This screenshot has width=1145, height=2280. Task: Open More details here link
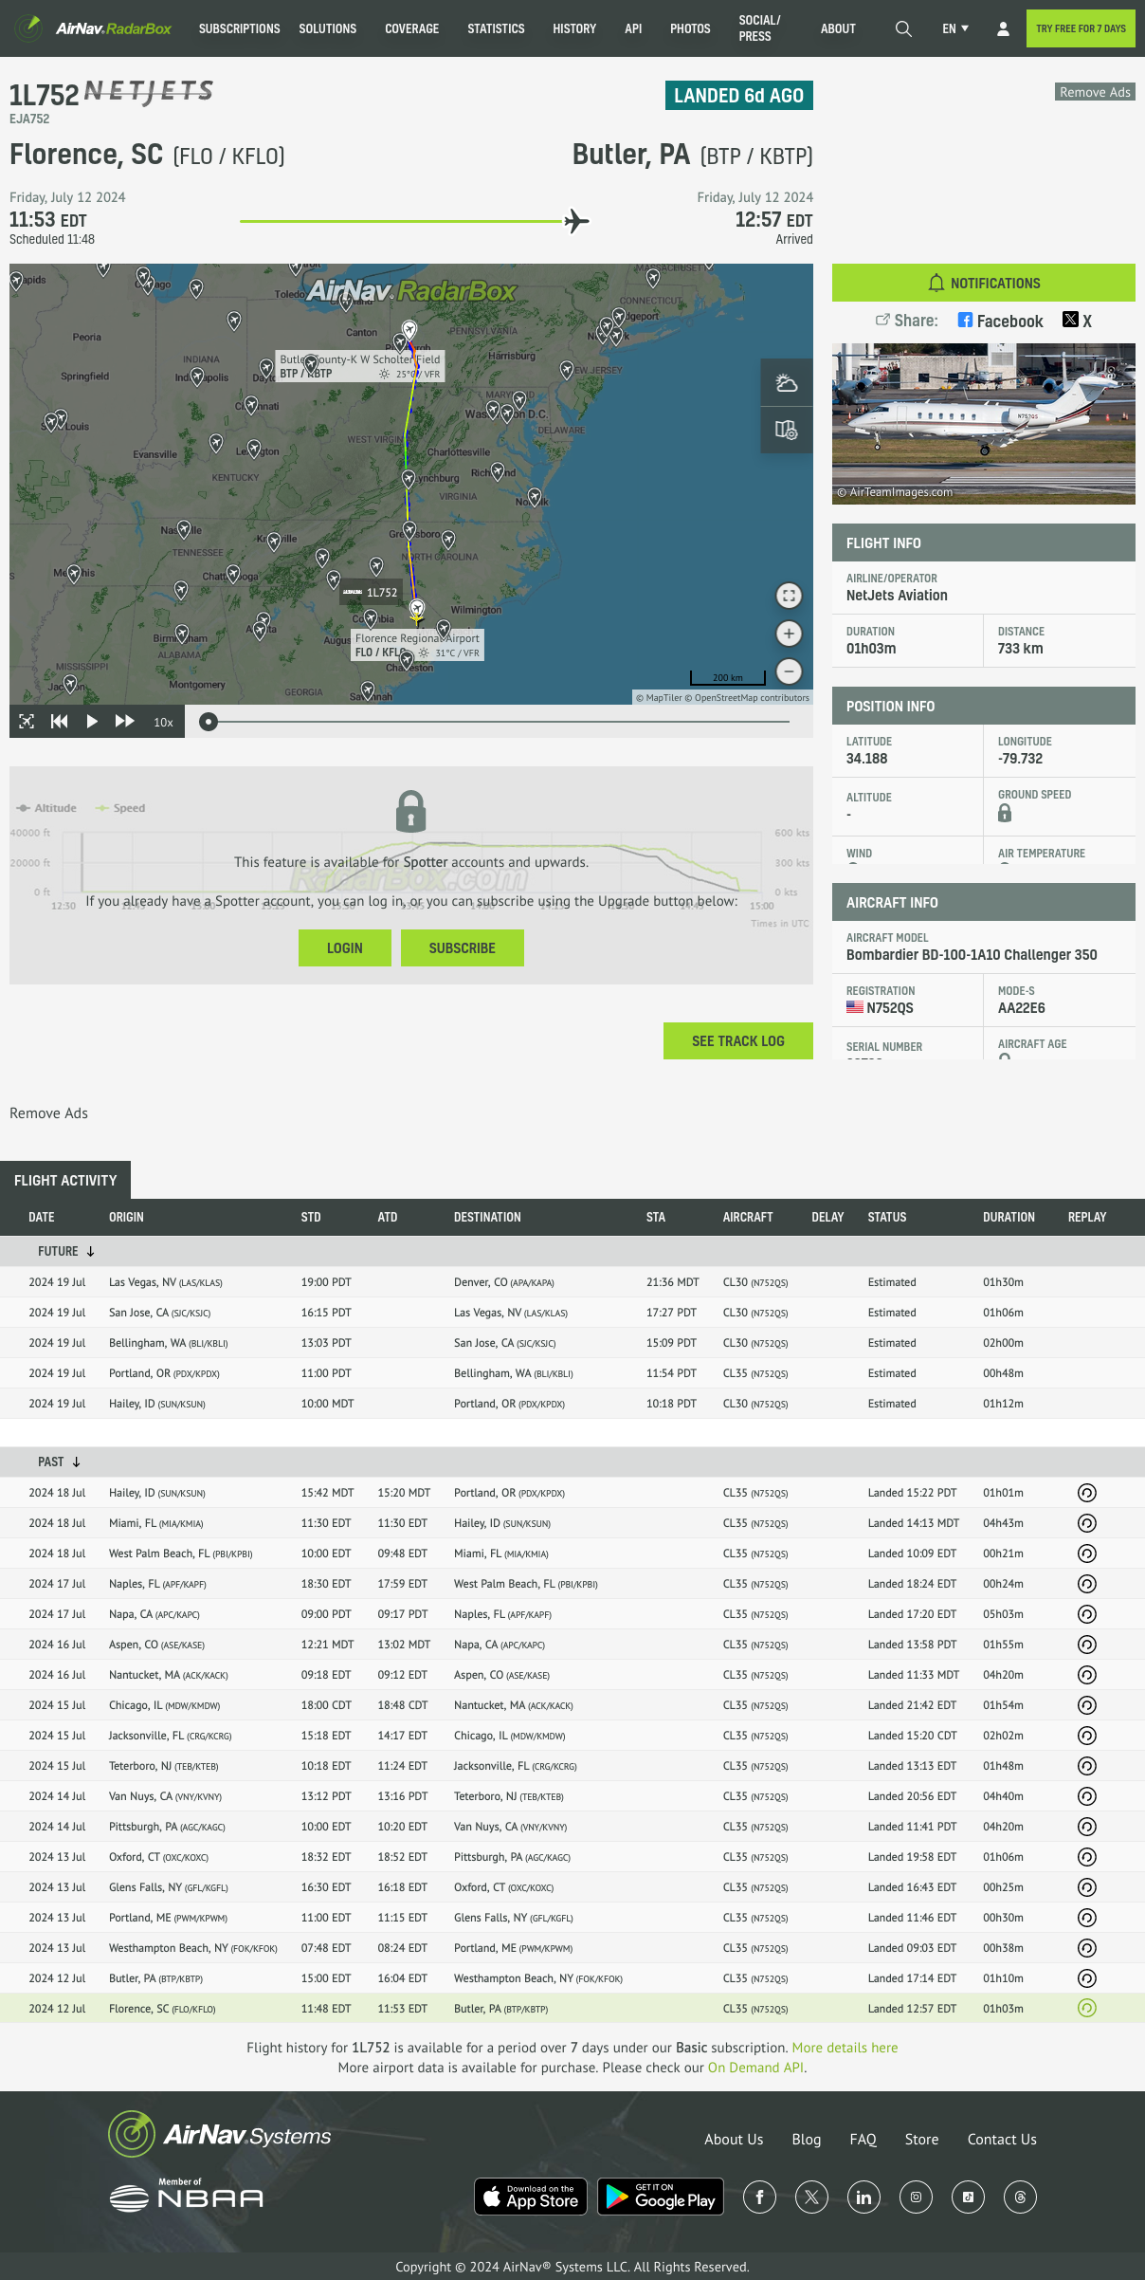[845, 2048]
